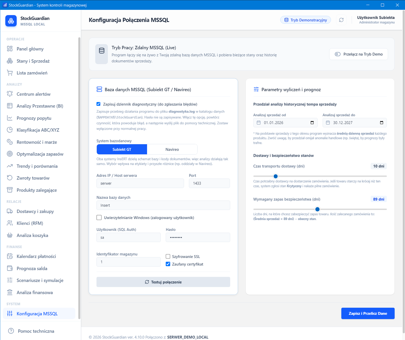Click Zapisz i Przelicz Dane button

[368, 313]
